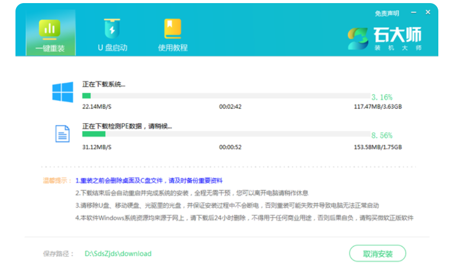Viewport: 460px width, 275px height.
Task: Switch to the 一键重装 tab label
Action: (x=50, y=48)
